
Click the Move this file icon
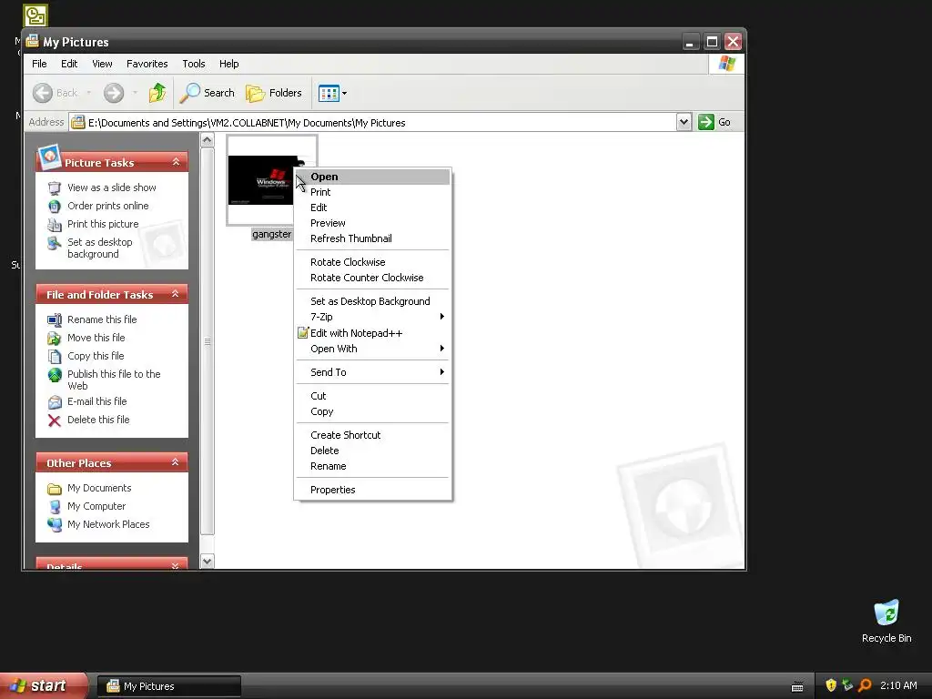pos(54,339)
